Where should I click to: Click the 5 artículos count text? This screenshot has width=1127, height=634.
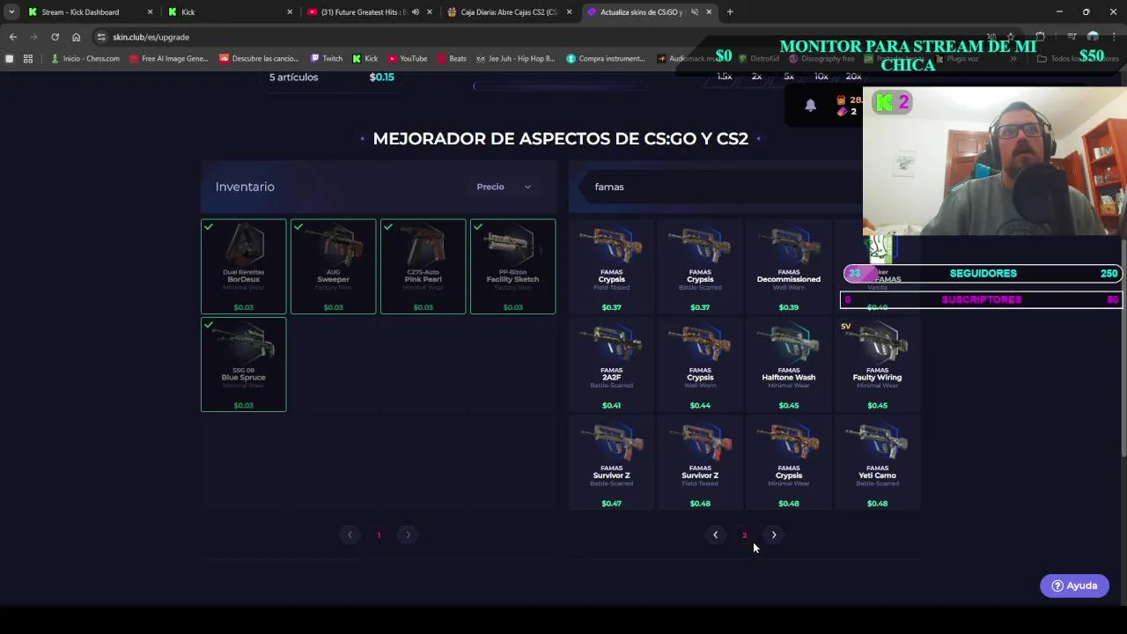pyautogui.click(x=293, y=77)
